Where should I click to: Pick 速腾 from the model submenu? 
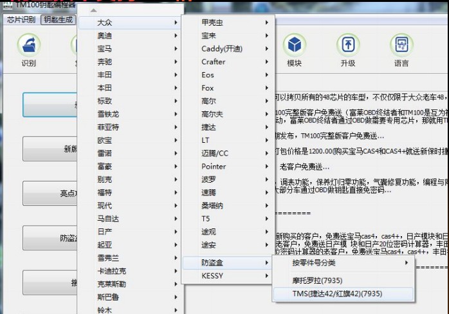click(x=228, y=192)
